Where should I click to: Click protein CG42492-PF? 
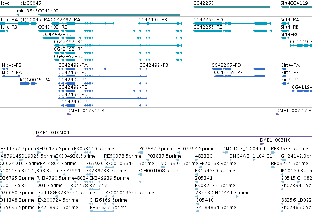point(104,106)
